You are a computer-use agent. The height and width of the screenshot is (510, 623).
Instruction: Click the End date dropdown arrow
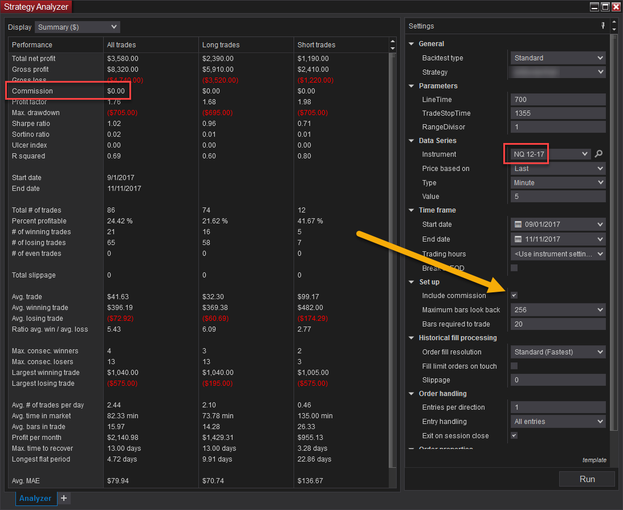pyautogui.click(x=600, y=239)
